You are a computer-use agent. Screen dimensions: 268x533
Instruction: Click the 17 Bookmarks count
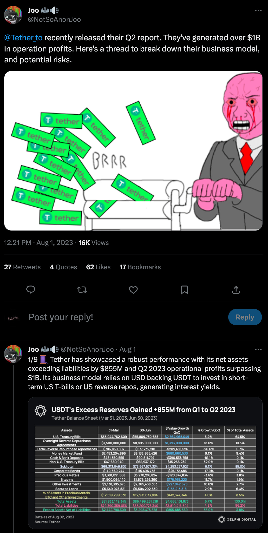(x=140, y=267)
